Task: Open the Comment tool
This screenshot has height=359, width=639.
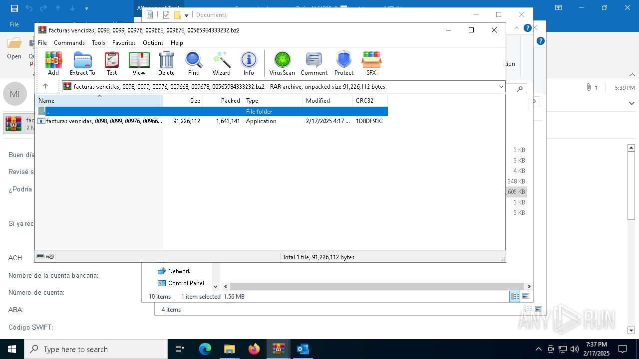Action: coord(314,63)
